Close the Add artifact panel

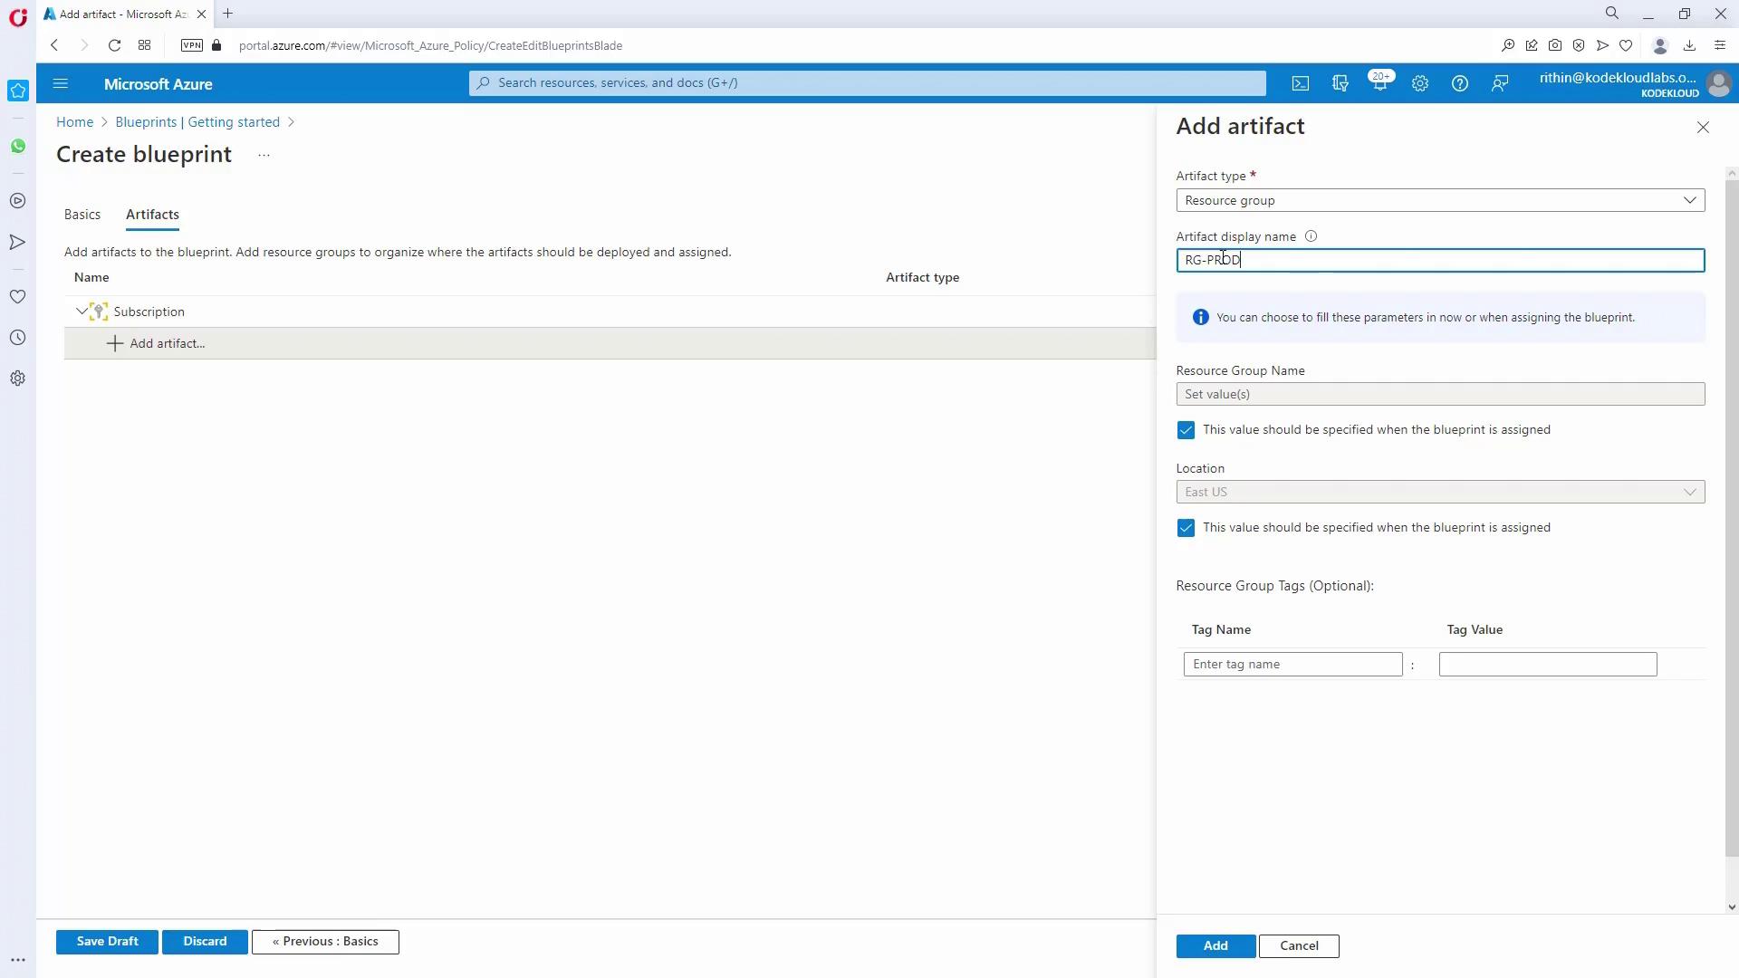point(1703,128)
